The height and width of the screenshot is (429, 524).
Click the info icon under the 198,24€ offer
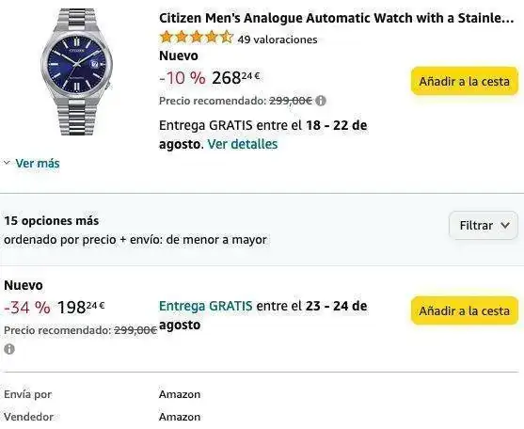point(9,349)
